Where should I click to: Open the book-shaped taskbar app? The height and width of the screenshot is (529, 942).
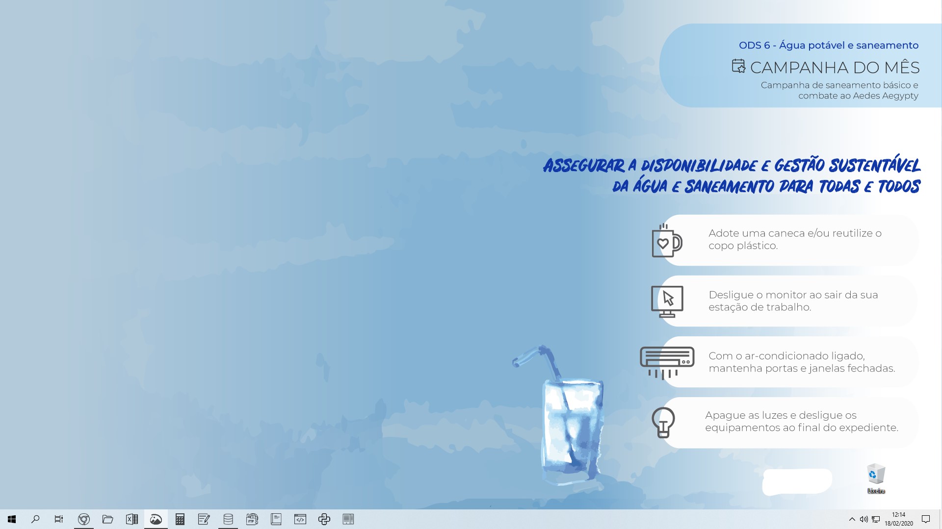pyautogui.click(x=276, y=519)
